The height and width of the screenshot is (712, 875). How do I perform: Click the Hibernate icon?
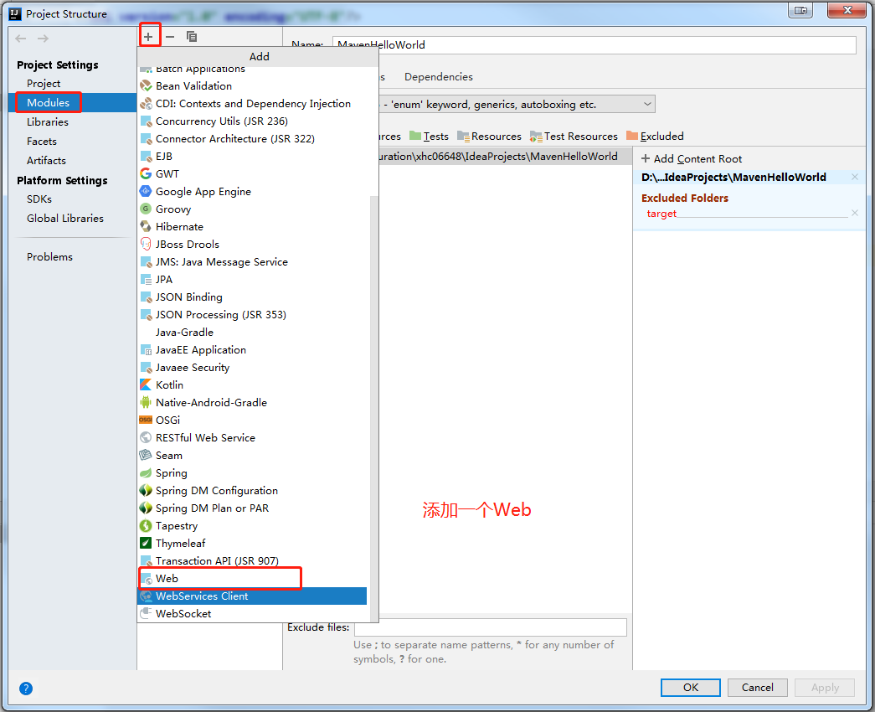click(146, 227)
